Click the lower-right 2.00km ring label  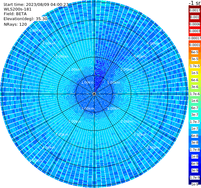pos(127,121)
